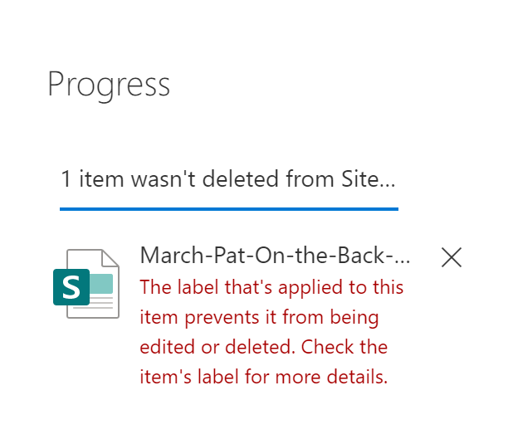Select the "1 item wasn't deleted" status tab
513x444 pixels.
(228, 178)
